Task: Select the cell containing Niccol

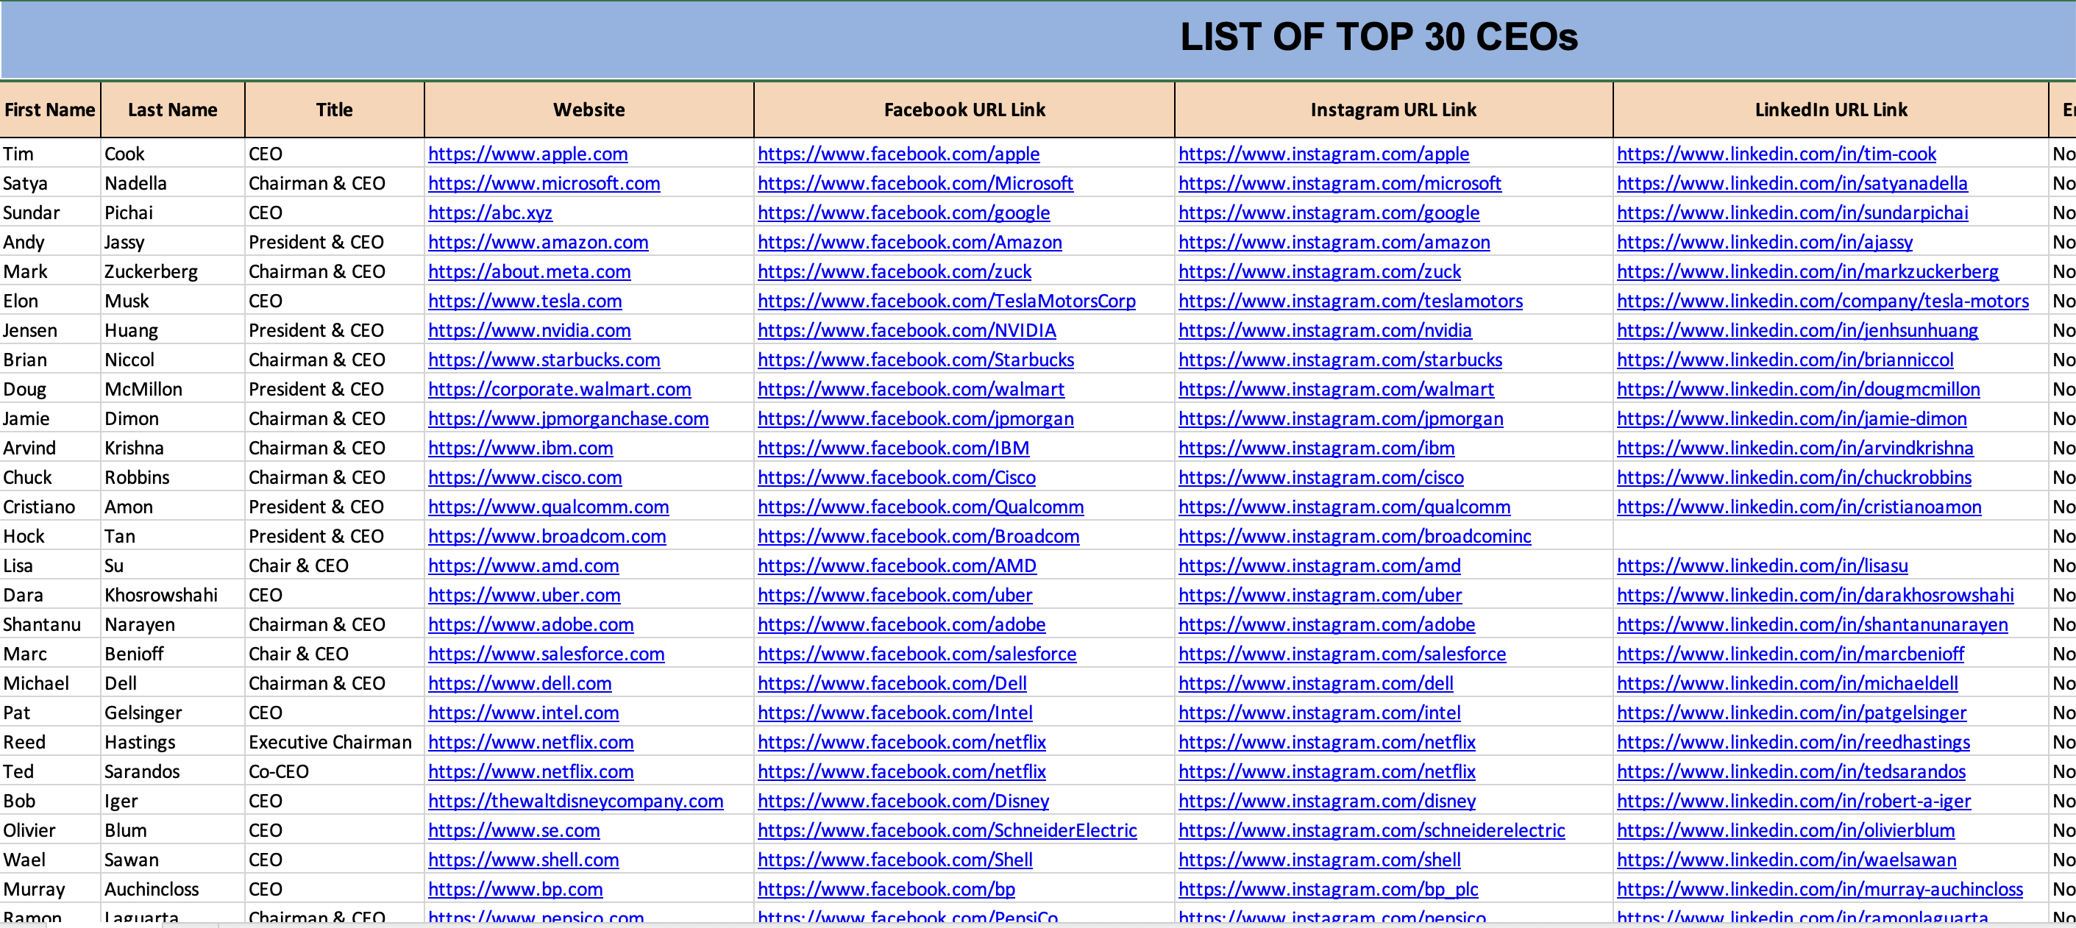Action: [172, 360]
